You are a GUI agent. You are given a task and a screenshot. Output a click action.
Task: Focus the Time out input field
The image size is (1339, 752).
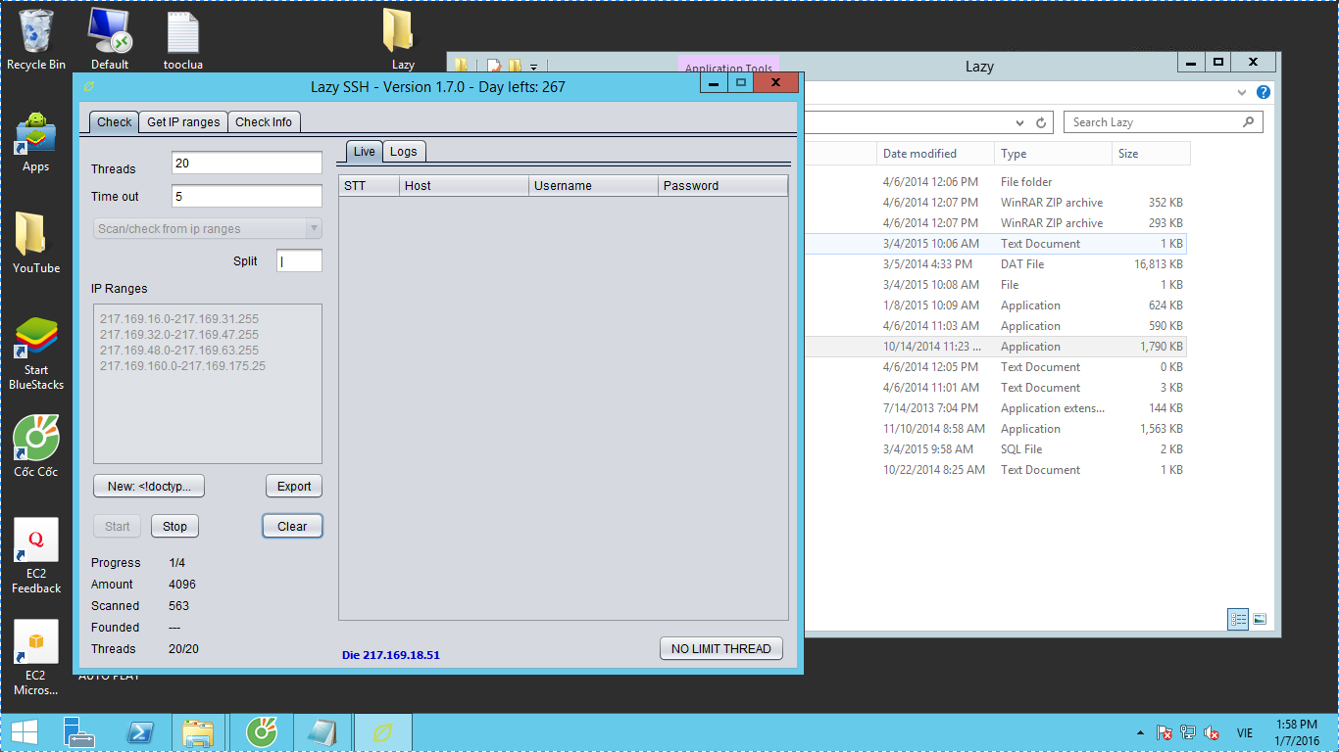pos(247,196)
